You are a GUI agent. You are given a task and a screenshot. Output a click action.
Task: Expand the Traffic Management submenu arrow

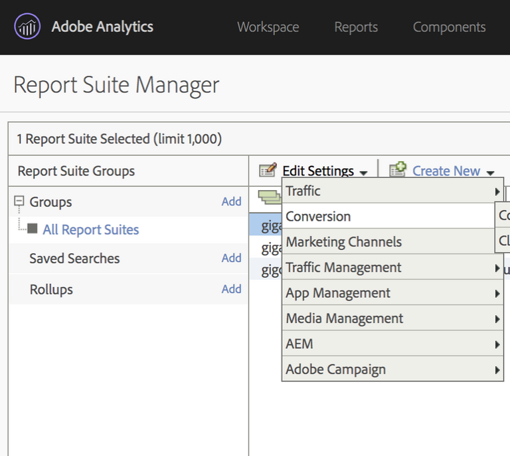tap(497, 268)
